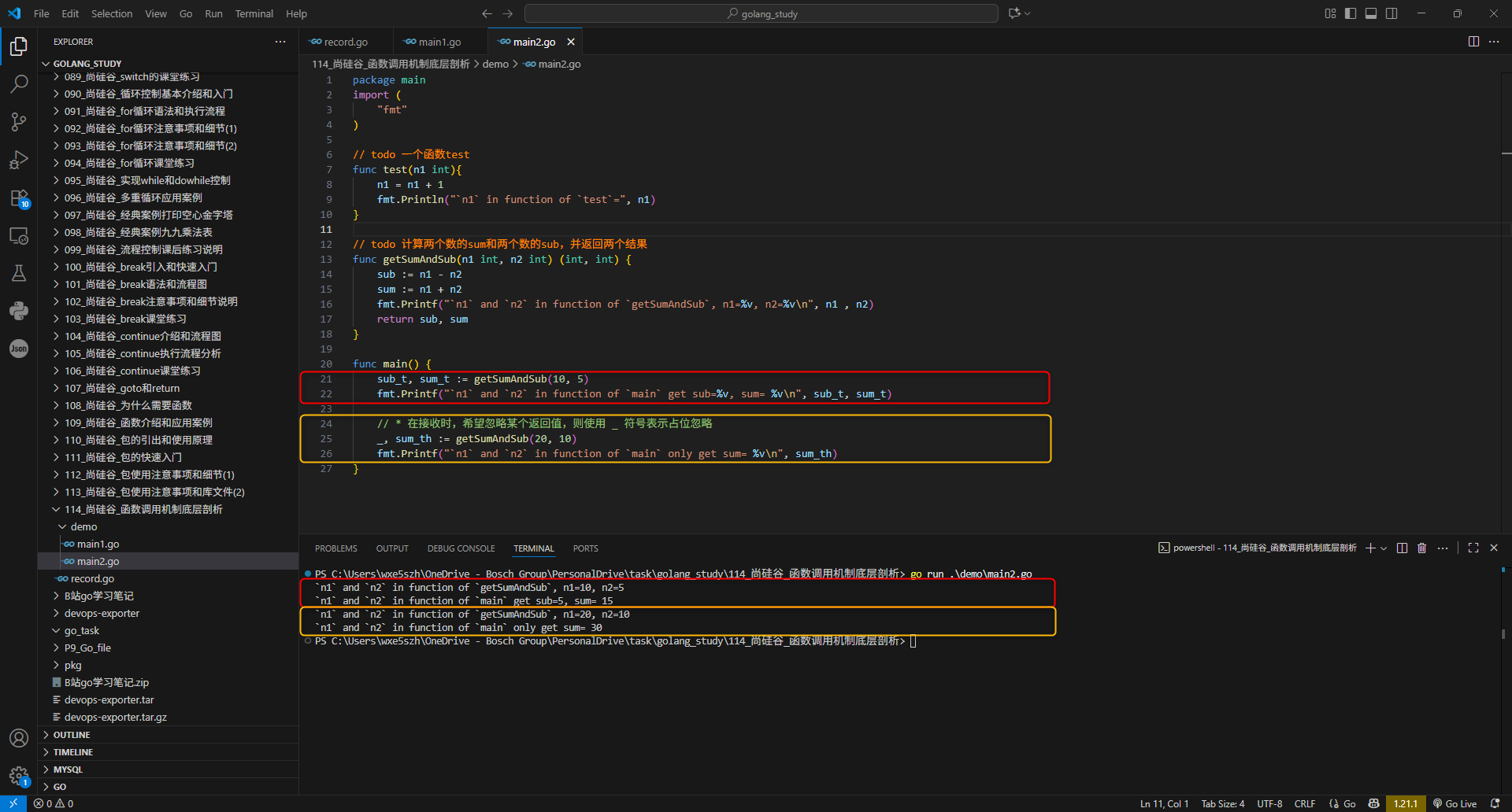Close the terminal panel
This screenshot has height=812, width=1512.
pyautogui.click(x=1494, y=548)
